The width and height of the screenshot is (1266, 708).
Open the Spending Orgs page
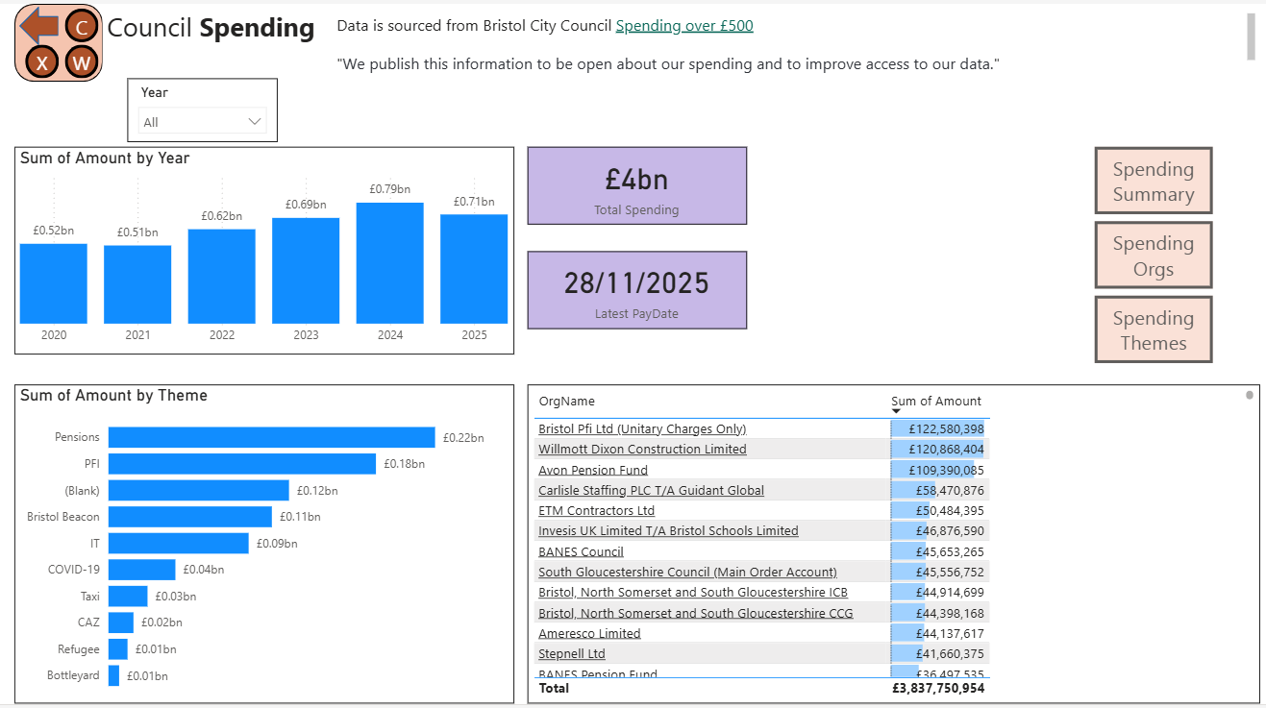[x=1153, y=256]
